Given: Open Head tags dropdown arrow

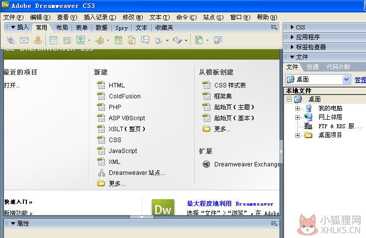Looking at the screenshot, I should [168, 40].
